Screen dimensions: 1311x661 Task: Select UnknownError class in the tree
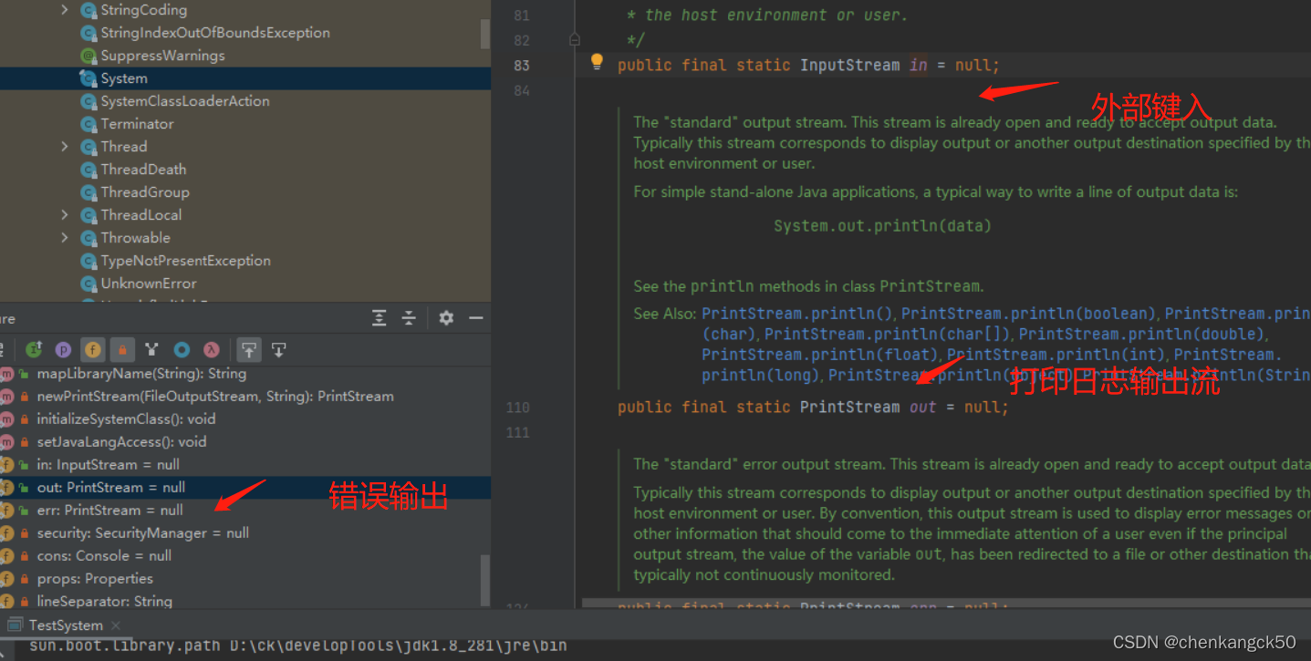tap(148, 284)
